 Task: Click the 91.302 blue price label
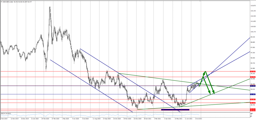pos(253,94)
